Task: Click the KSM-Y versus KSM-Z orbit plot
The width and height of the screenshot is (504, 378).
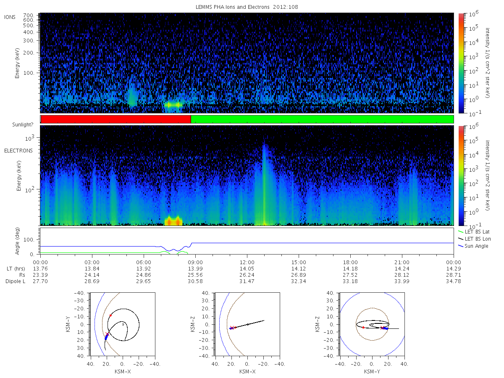Action: click(x=372, y=324)
